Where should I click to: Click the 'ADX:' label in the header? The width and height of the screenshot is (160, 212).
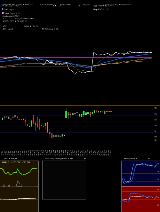5,26
